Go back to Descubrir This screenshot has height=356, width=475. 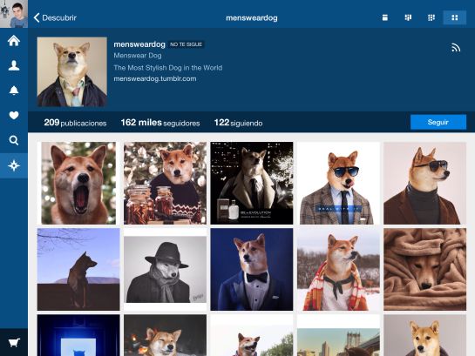pyautogui.click(x=55, y=18)
